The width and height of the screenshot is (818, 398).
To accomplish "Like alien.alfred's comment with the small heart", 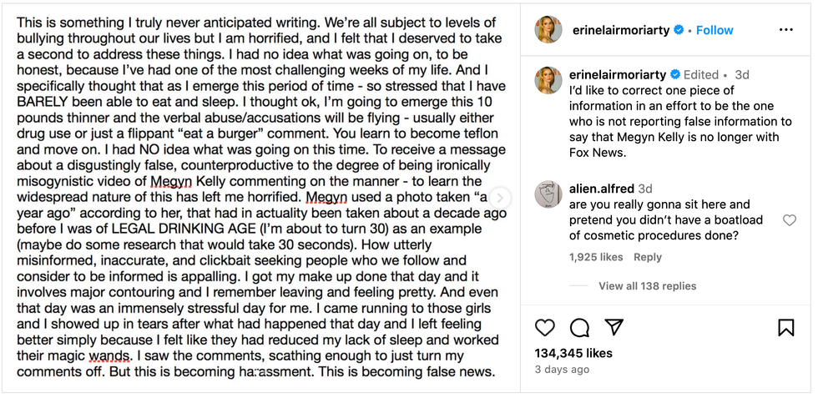I will 789,220.
